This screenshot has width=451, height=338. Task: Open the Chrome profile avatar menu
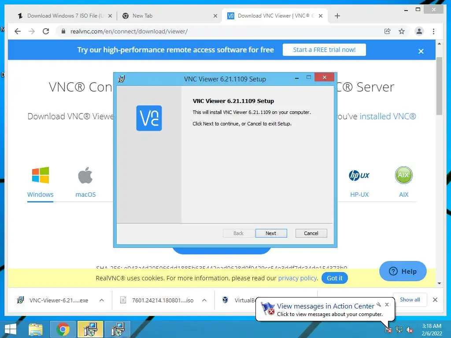click(419, 31)
